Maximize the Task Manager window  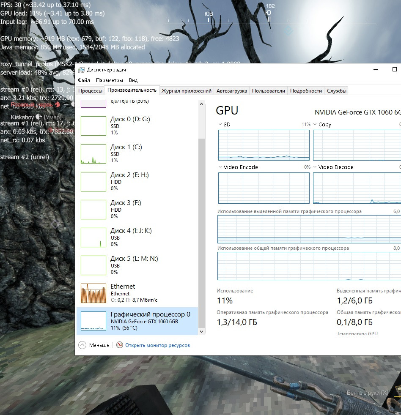point(394,69)
